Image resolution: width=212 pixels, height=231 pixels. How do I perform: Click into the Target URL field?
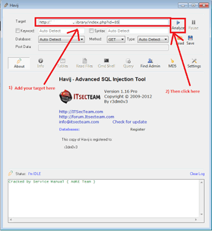click(x=104, y=22)
